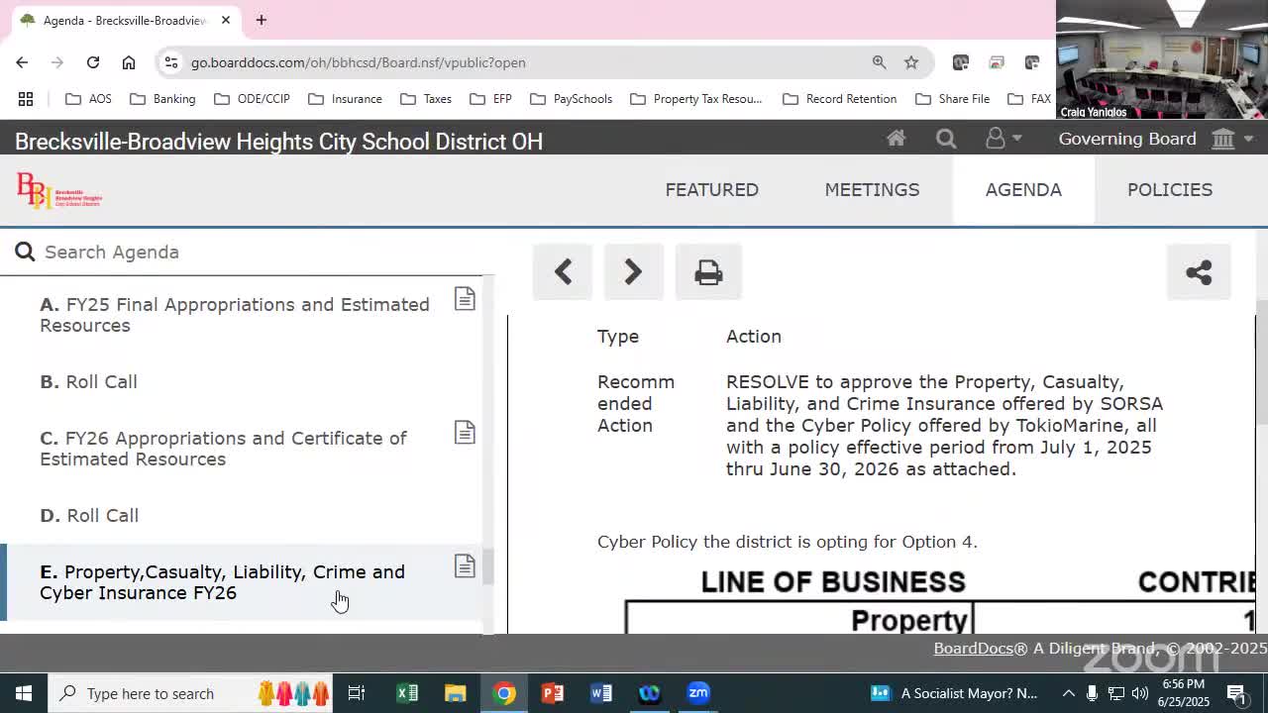Click the agenda list scrollbar
This screenshot has width=1268, height=713.
(487, 567)
